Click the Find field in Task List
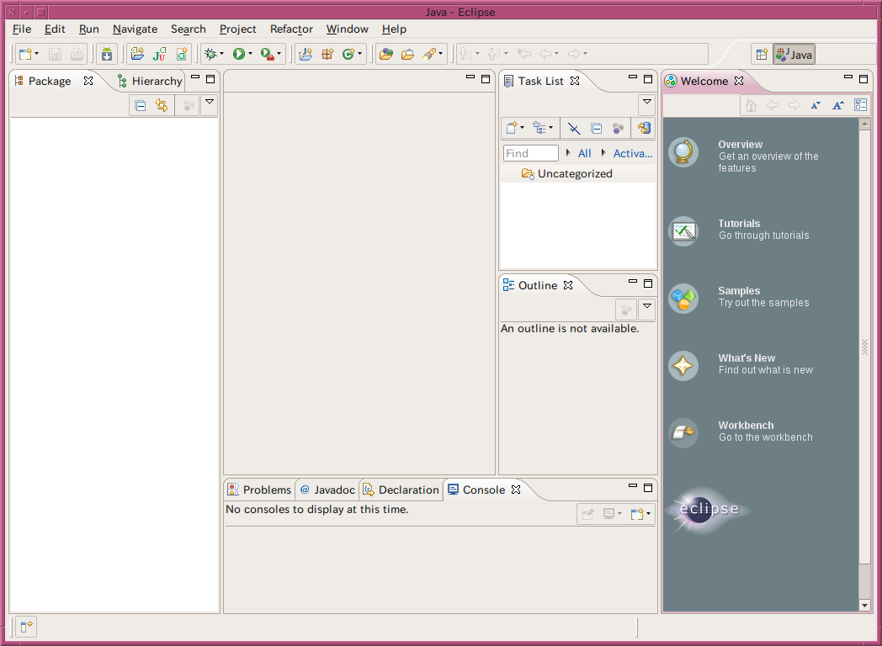Viewport: 882px width, 646px height. pos(530,153)
